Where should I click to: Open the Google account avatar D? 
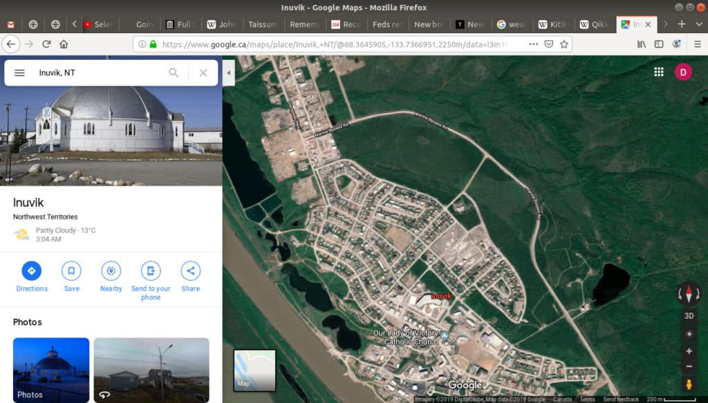683,72
